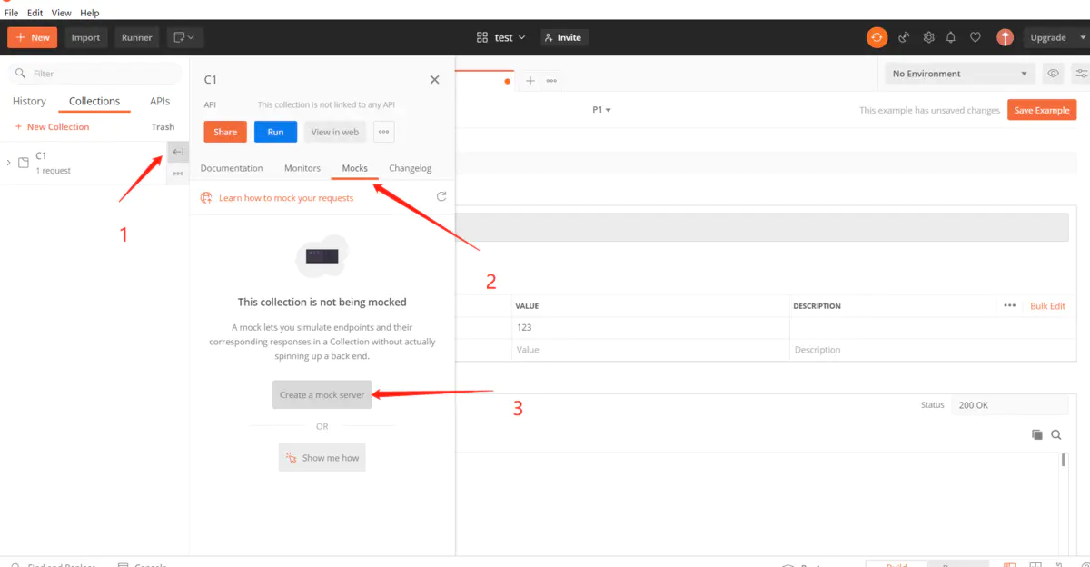Click the empty Value placeholder cell
This screenshot has height=567, width=1090.
pos(650,350)
